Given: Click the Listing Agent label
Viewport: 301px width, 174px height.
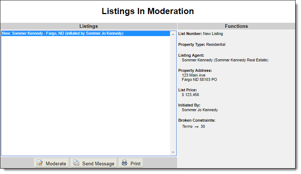Looking at the screenshot, I should [191, 55].
